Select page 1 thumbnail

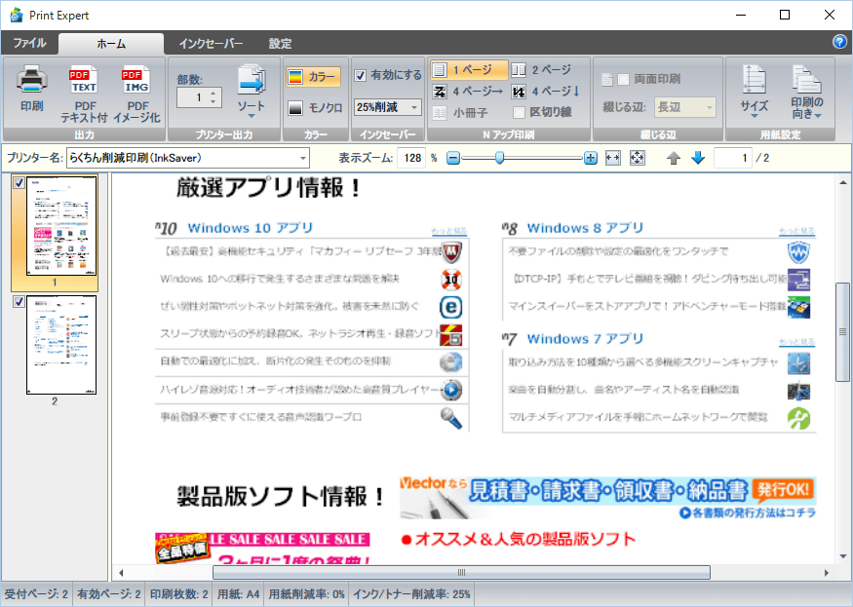point(61,226)
